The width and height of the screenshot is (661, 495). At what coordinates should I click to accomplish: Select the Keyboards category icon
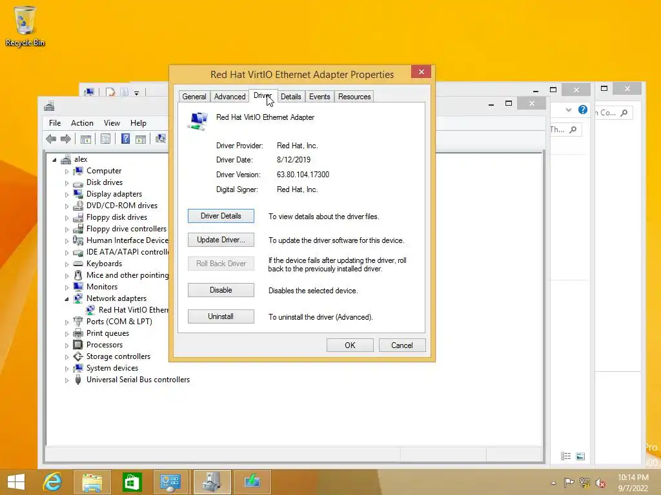(x=78, y=264)
